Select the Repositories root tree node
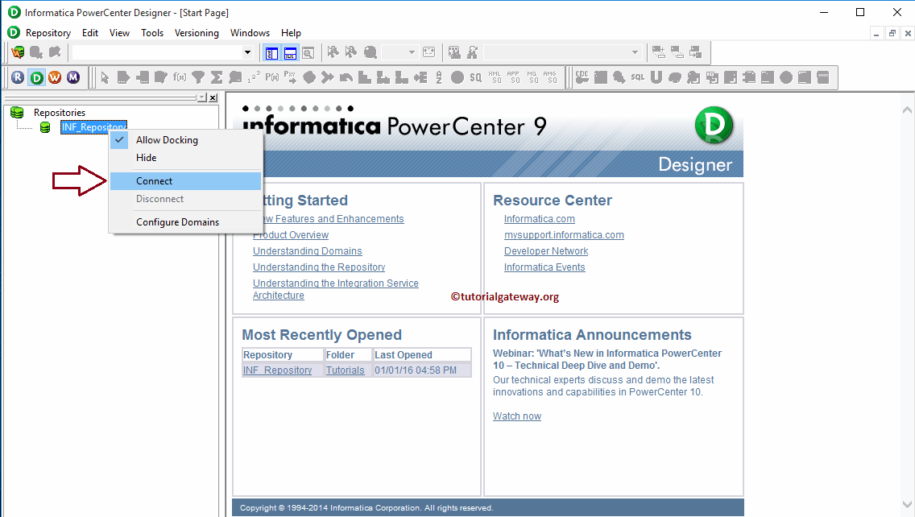This screenshot has height=517, width=915. tap(59, 113)
